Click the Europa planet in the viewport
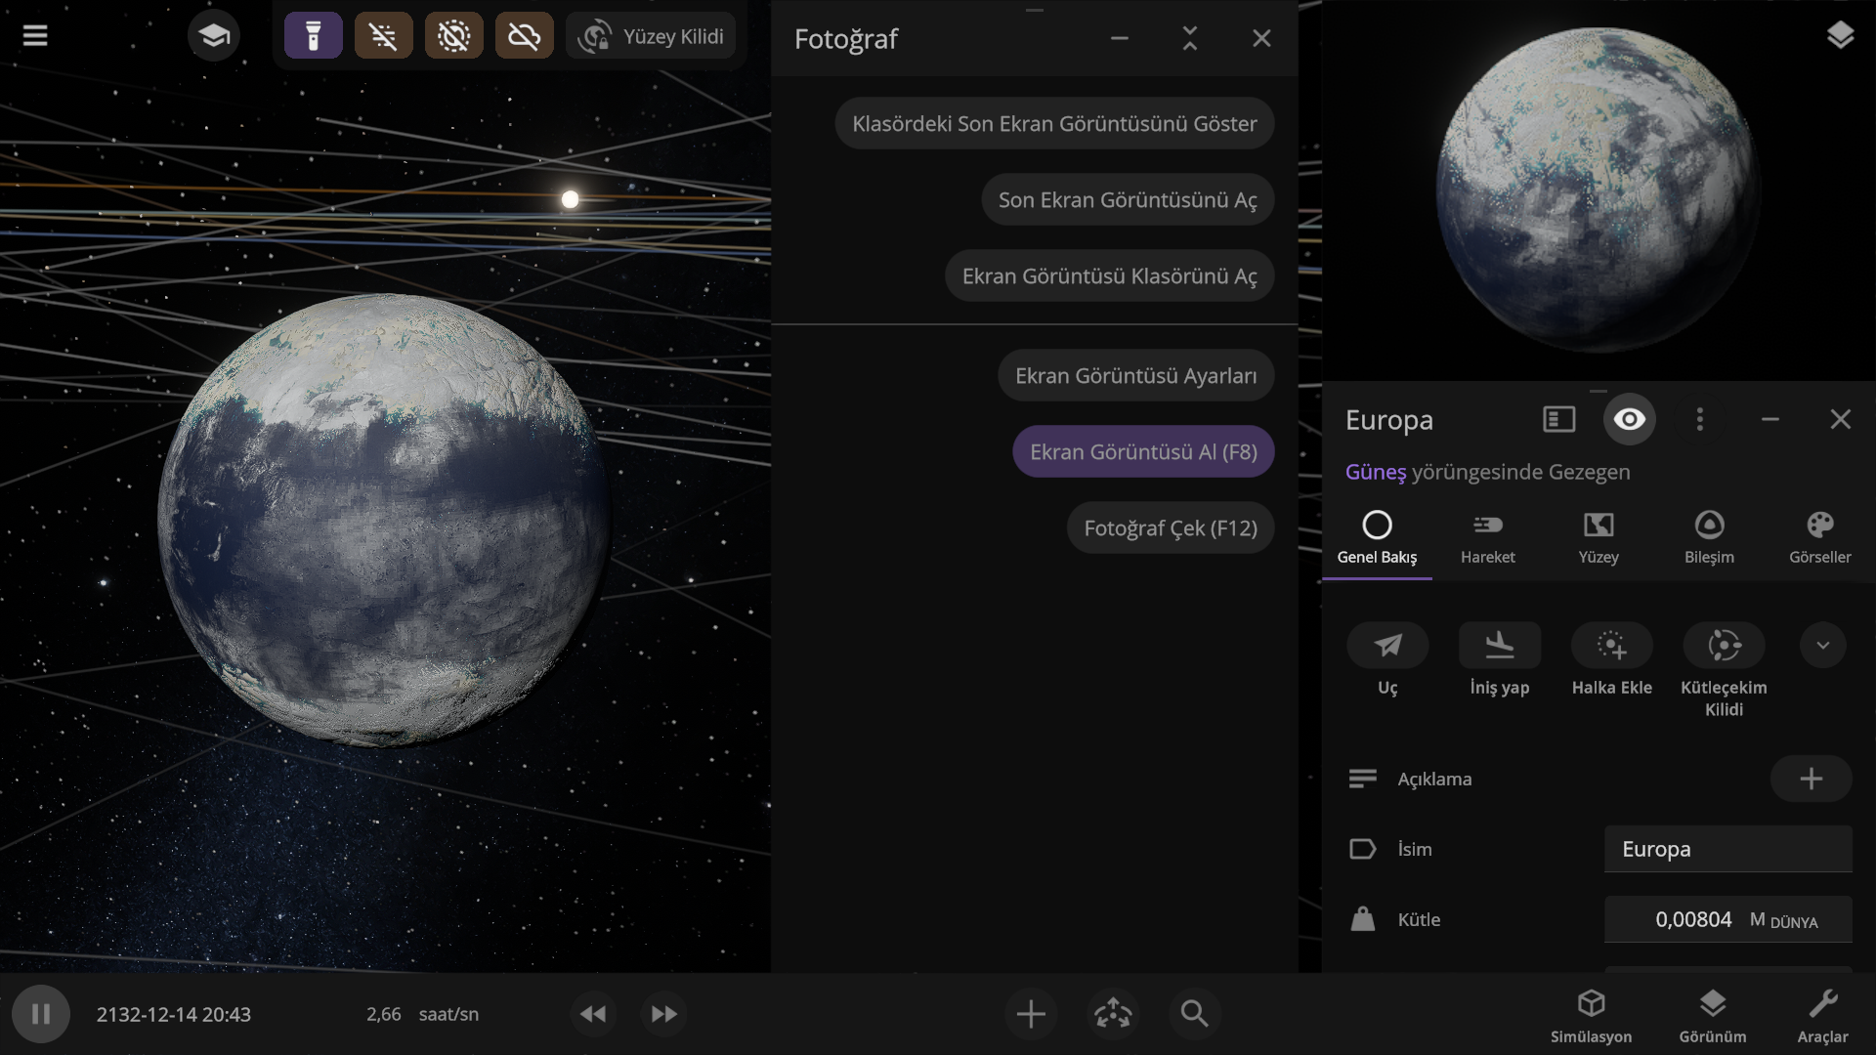 tap(383, 520)
